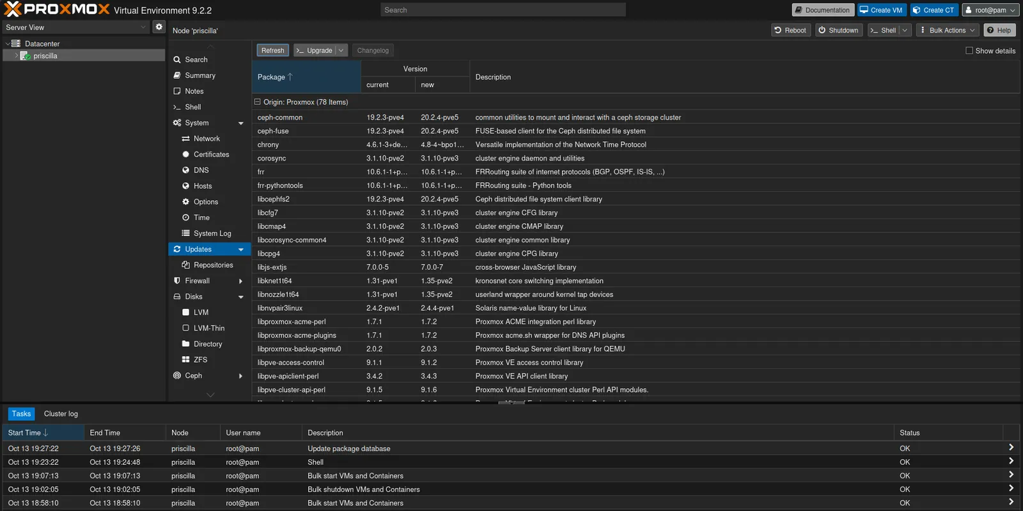Click the Refresh button

[x=272, y=51]
